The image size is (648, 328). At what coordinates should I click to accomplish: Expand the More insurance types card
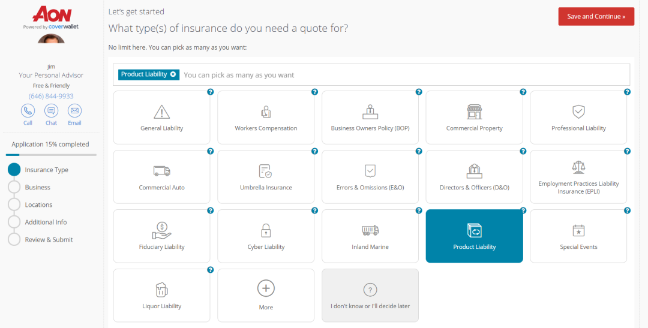click(266, 295)
